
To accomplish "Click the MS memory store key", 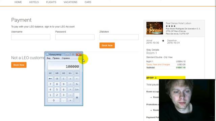I will pyautogui.click(x=63, y=73).
